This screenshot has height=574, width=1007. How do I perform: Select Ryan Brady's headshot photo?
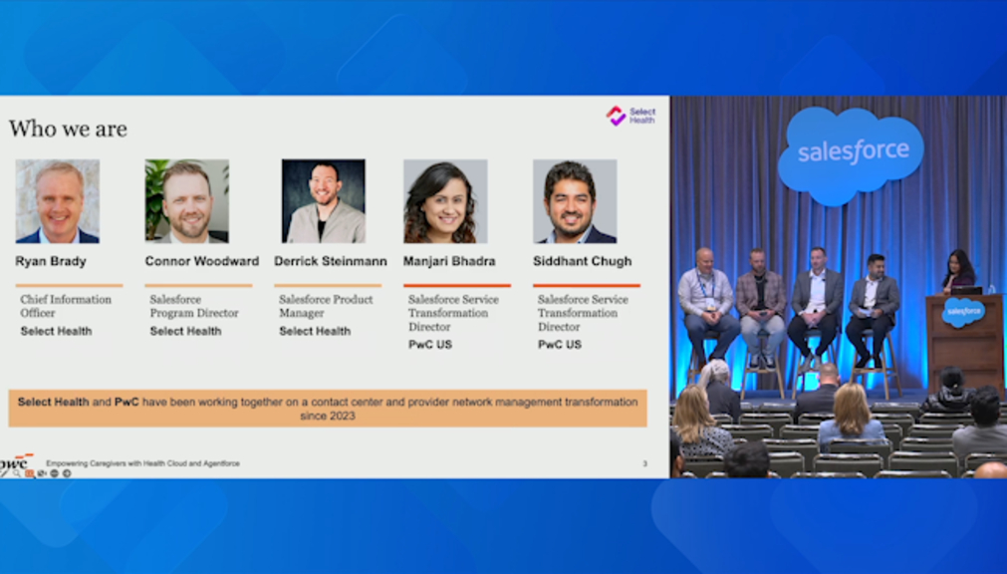pyautogui.click(x=58, y=201)
